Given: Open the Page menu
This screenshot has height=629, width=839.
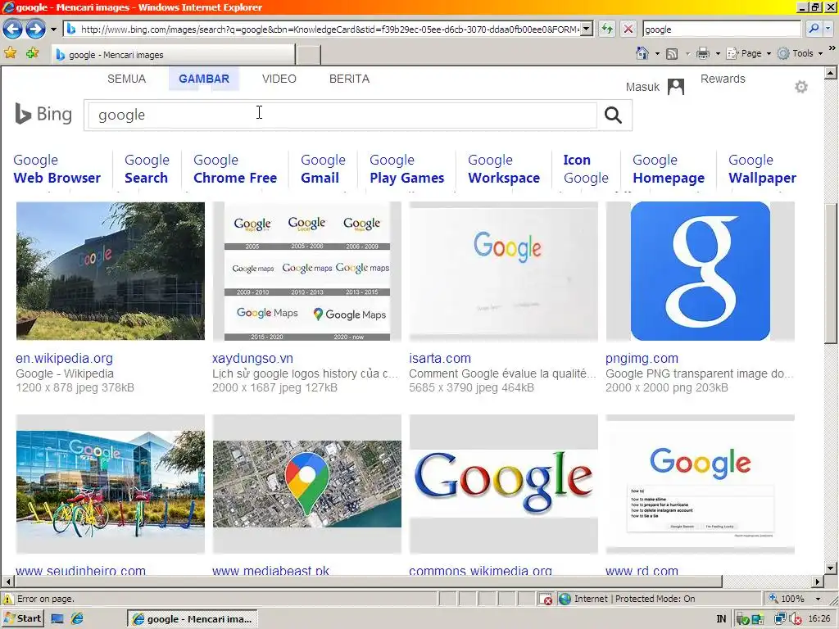Looking at the screenshot, I should 749,53.
